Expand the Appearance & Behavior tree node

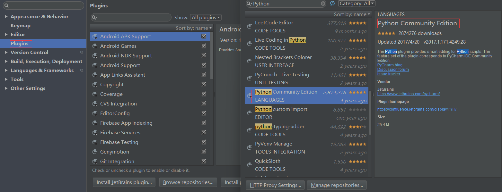6,17
